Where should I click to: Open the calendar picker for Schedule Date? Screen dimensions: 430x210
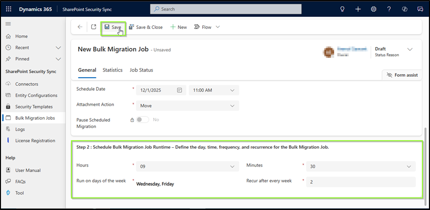[x=179, y=90]
